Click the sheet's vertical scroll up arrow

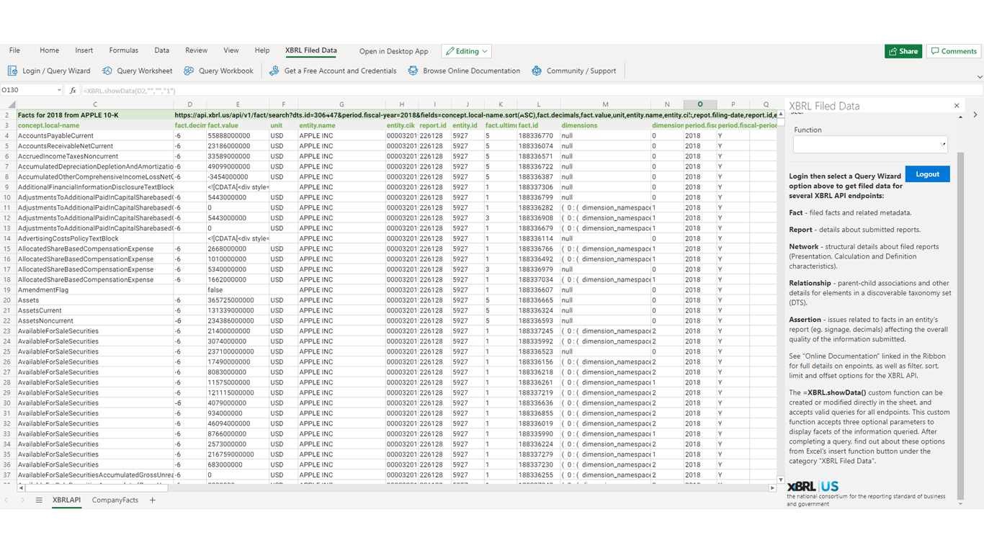(780, 114)
